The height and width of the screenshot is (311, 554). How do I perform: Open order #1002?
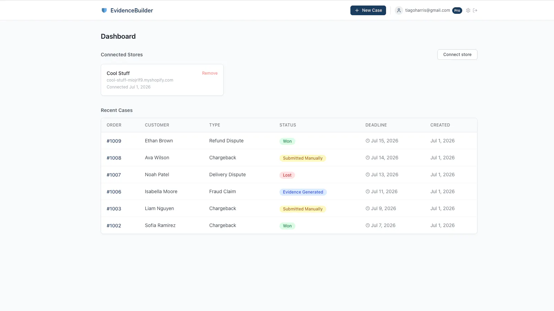(114, 226)
